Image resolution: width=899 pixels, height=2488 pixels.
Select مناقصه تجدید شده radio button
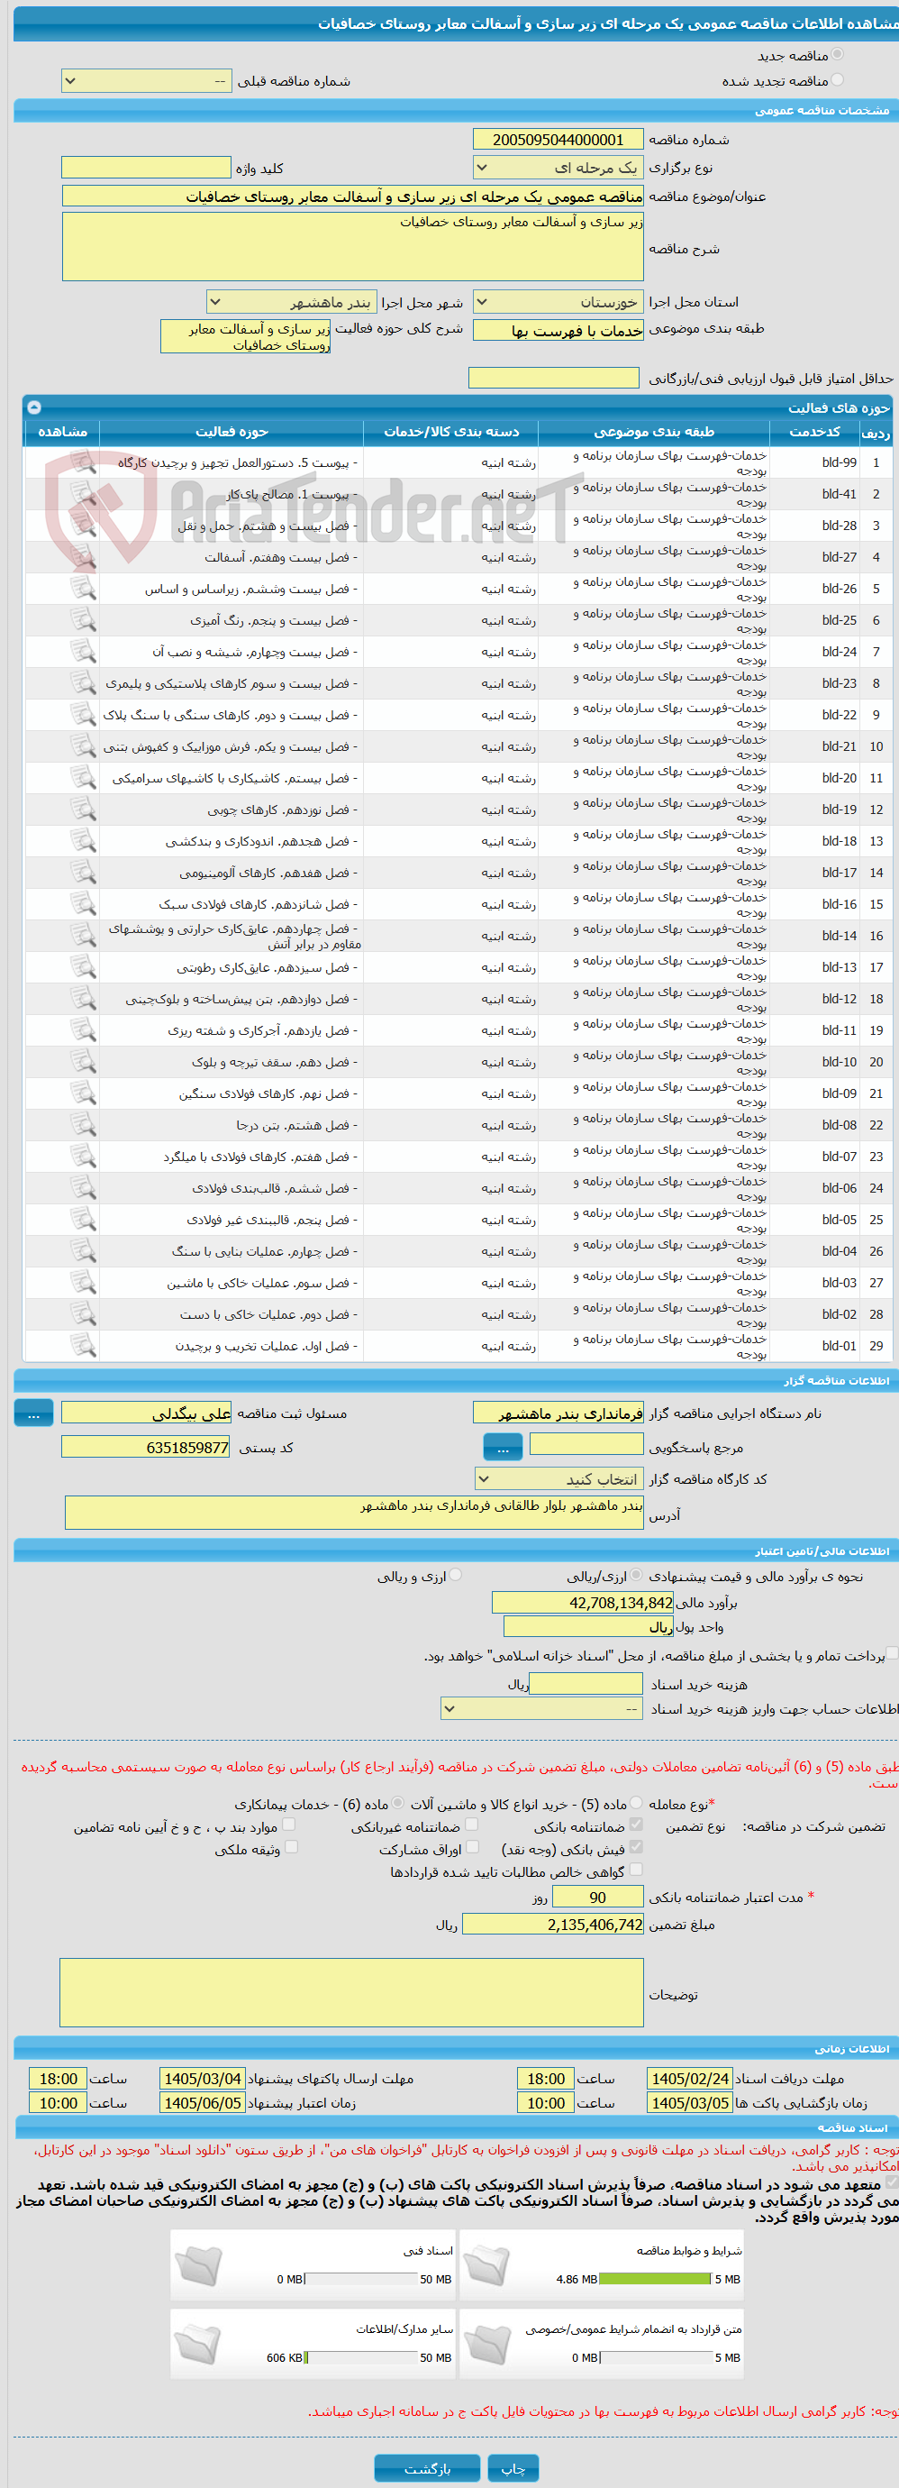click(x=837, y=80)
